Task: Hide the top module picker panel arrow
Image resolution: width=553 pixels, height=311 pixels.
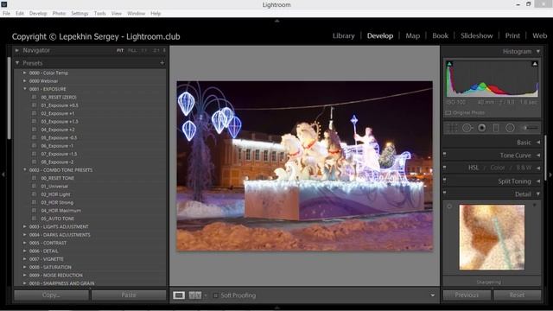Action: [276, 21]
